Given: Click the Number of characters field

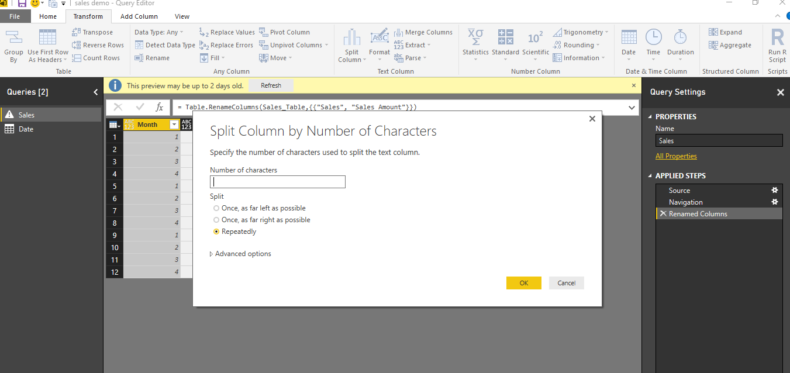Looking at the screenshot, I should [278, 182].
